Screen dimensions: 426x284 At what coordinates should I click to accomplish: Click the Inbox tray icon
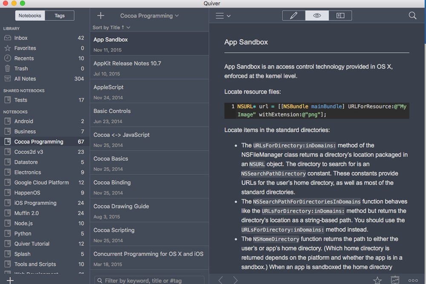coord(8,38)
